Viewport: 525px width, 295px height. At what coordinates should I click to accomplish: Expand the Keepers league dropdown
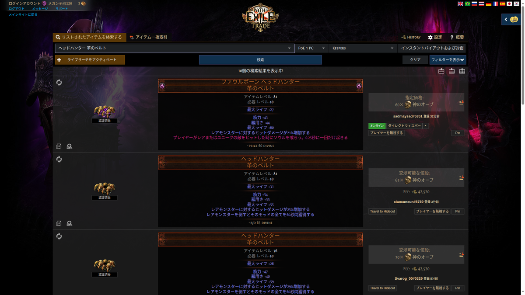363,48
